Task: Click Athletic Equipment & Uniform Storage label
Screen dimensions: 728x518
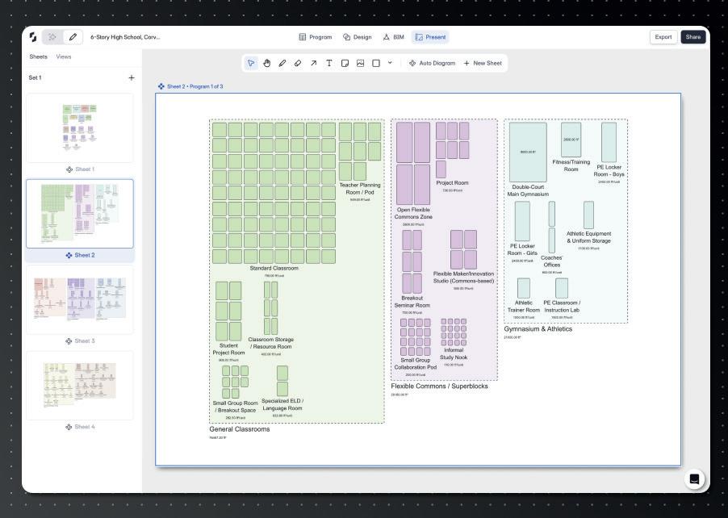Action: pyautogui.click(x=588, y=237)
